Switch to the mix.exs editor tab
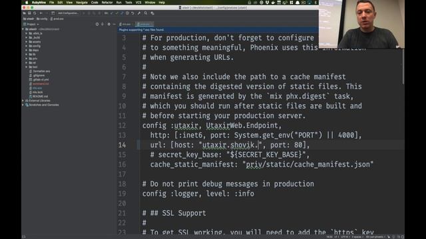 coord(125,24)
